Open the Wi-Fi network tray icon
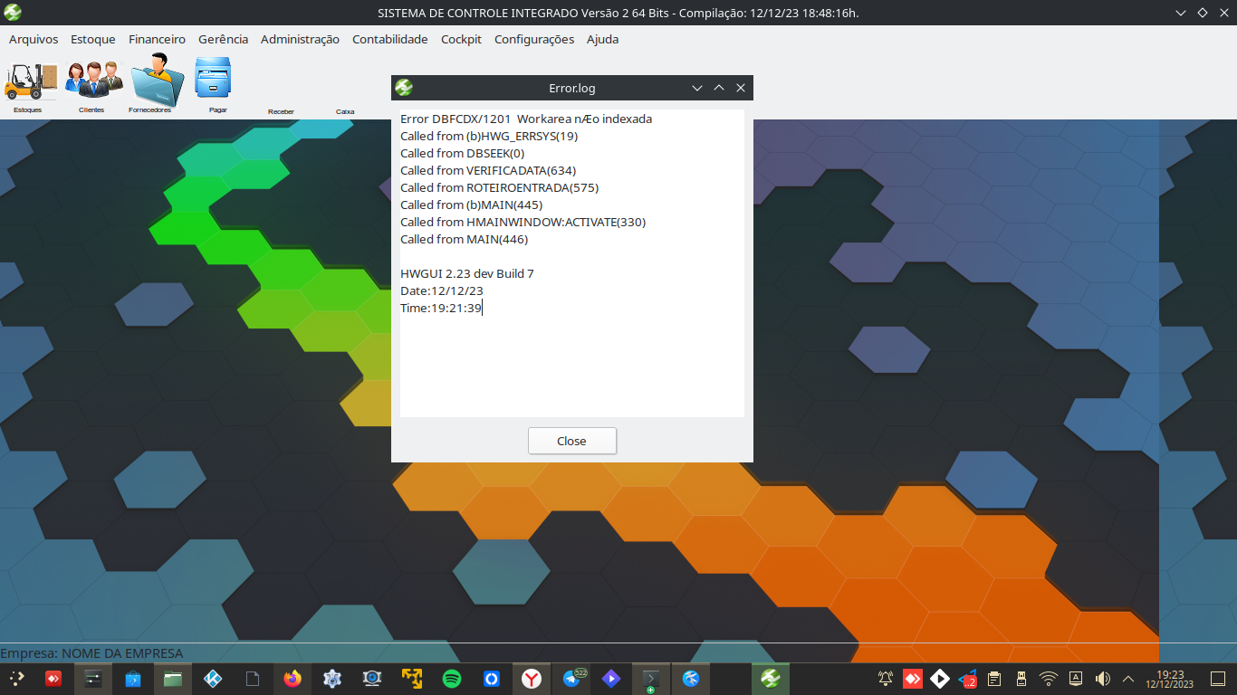 click(1049, 678)
